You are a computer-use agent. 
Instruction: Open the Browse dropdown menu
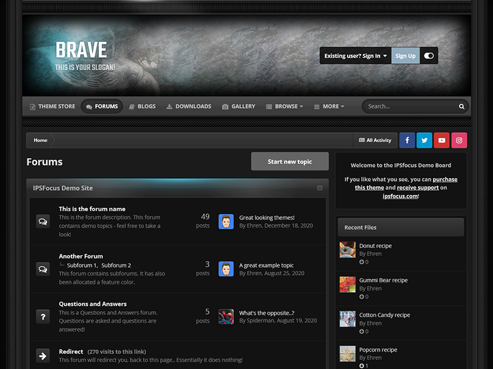285,106
